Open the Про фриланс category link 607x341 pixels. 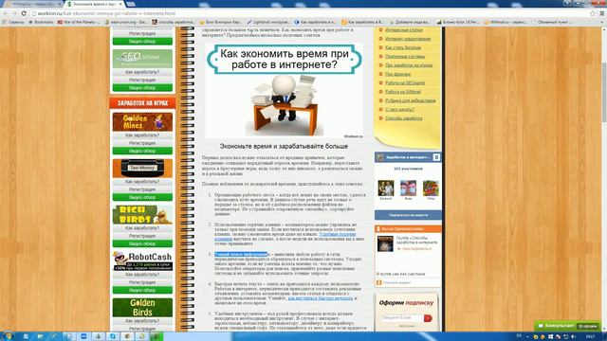pos(398,74)
